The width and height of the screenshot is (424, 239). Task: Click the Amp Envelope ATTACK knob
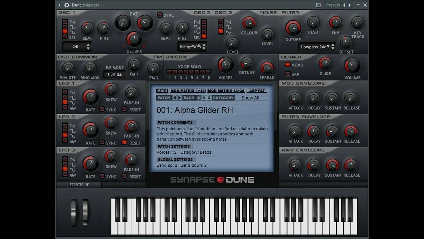295,165
